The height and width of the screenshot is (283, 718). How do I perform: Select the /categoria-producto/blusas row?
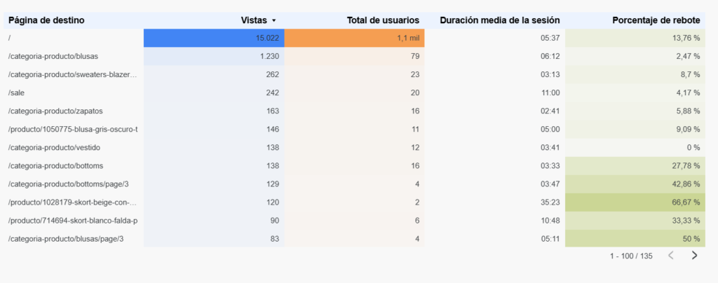tap(53, 56)
